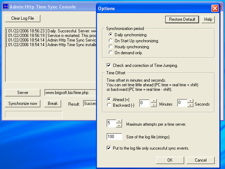Click the Break button
This screenshot has width=225, height=169.
tap(53, 104)
